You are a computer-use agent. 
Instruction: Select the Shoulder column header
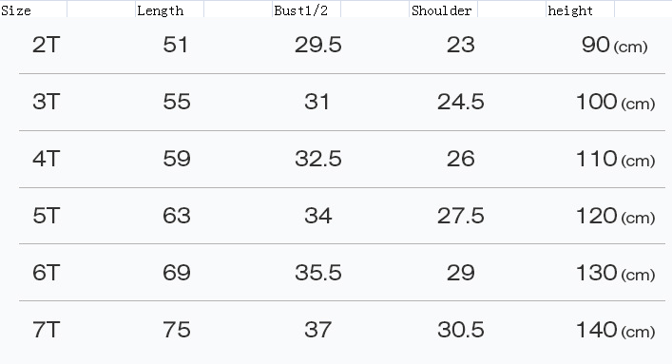pyautogui.click(x=441, y=10)
